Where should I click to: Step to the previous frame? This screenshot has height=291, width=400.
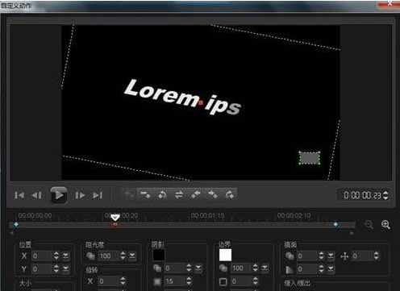(x=36, y=195)
